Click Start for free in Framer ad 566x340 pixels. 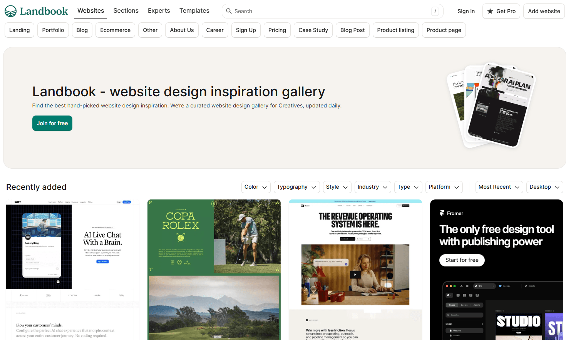(462, 260)
